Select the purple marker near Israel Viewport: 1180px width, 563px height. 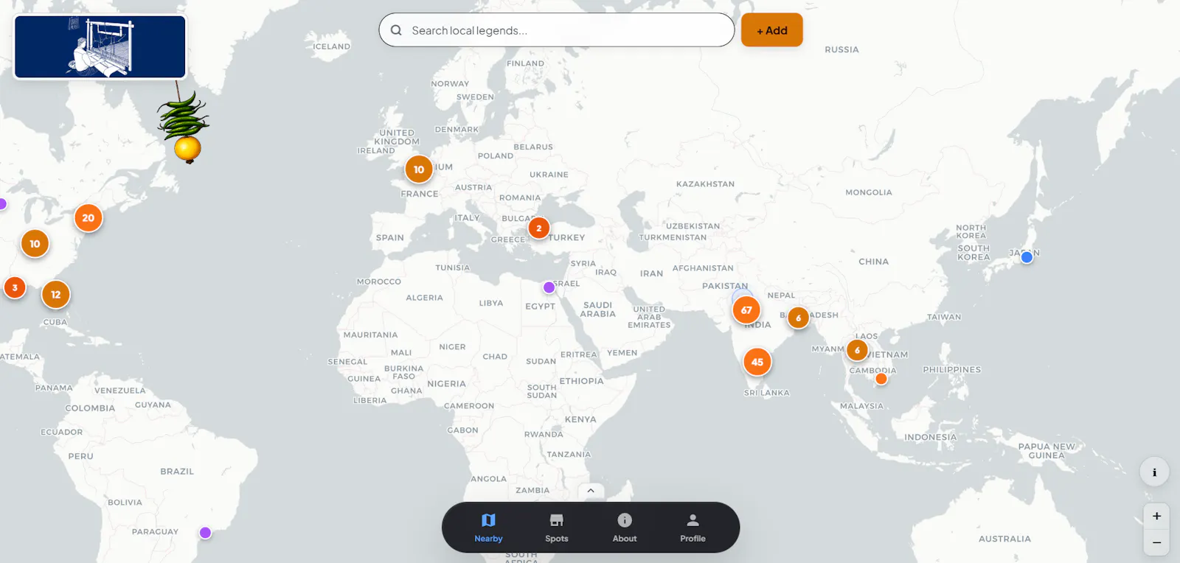[x=549, y=287]
